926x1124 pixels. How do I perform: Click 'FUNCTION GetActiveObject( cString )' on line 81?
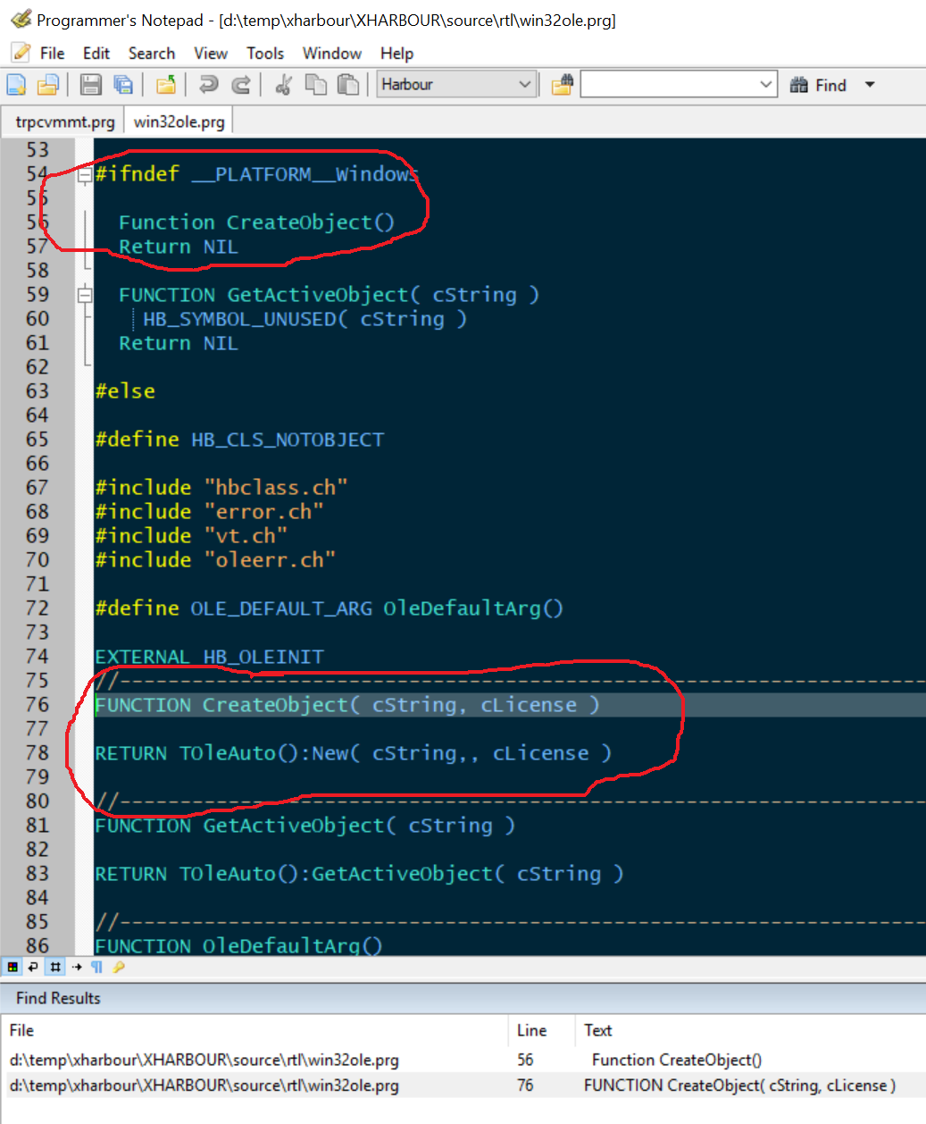304,826
